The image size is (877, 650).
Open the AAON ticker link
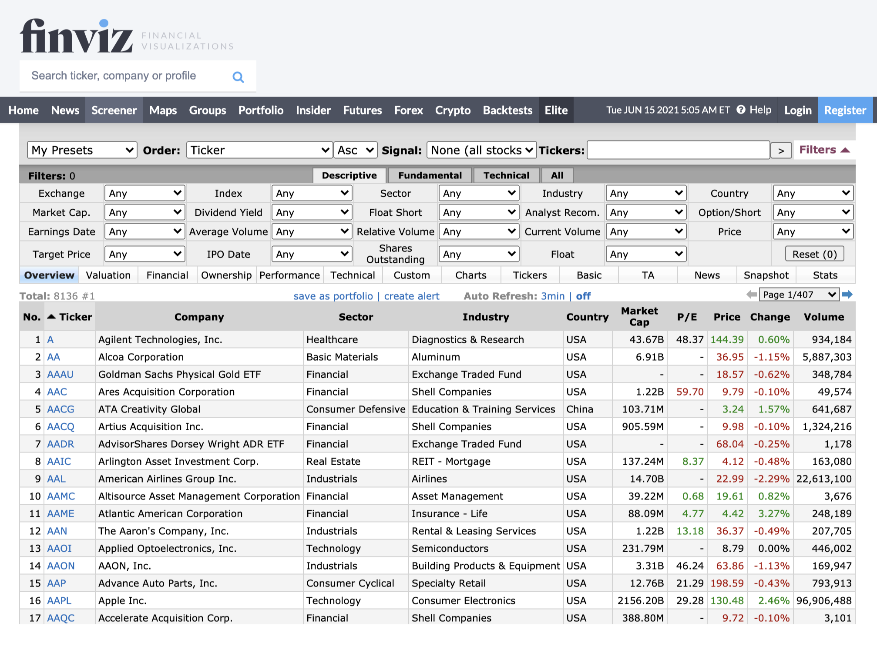(x=60, y=566)
